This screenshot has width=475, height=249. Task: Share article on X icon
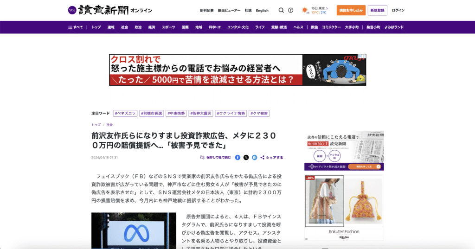pyautogui.click(x=246, y=158)
